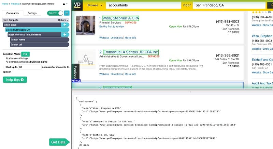This screenshot has width=273, height=149.
Task: Click the YP logo
Action: [x=77, y=5]
